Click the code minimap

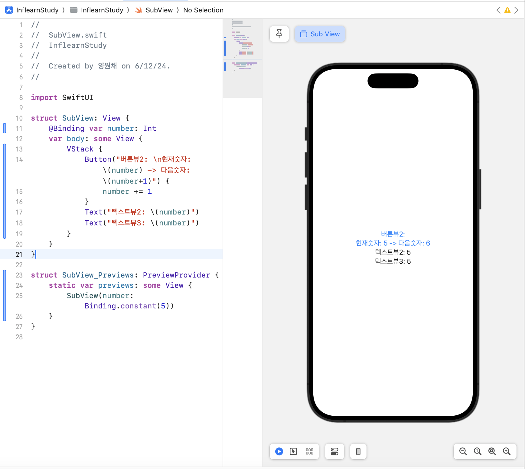[243, 58]
